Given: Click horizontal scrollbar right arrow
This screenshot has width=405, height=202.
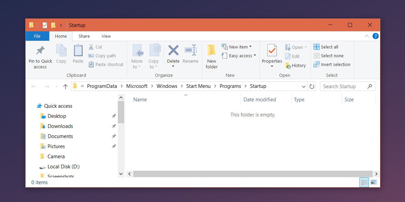Looking at the screenshot, I should coord(377,174).
